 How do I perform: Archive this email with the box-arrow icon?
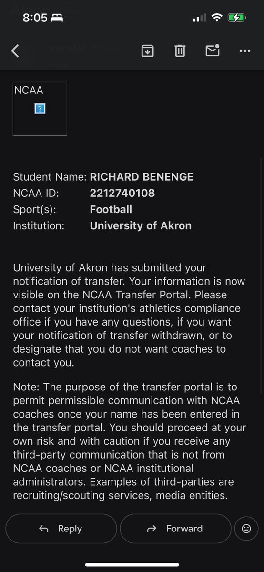click(148, 51)
